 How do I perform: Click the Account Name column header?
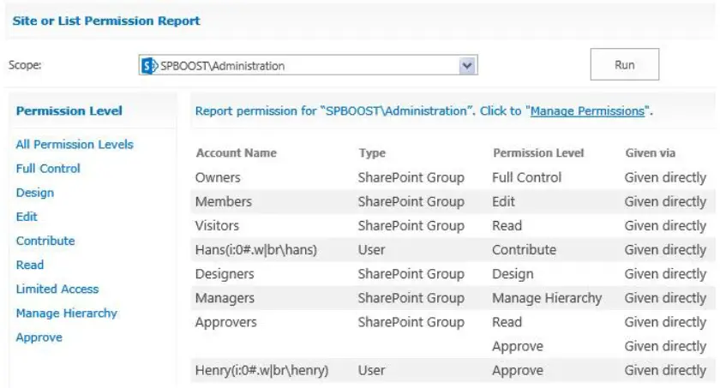click(x=237, y=152)
